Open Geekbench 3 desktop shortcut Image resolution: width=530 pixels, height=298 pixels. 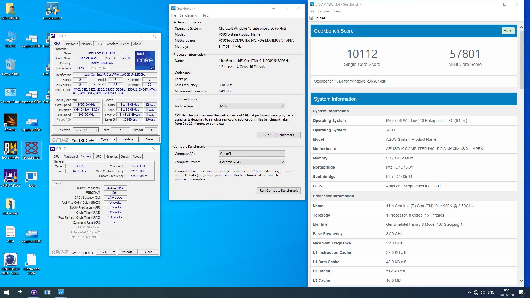coord(52,12)
